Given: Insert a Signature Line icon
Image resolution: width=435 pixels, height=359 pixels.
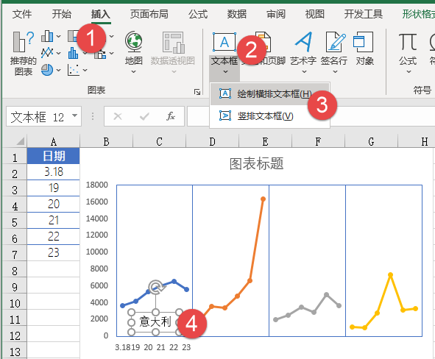Looking at the screenshot, I should click(x=336, y=42).
